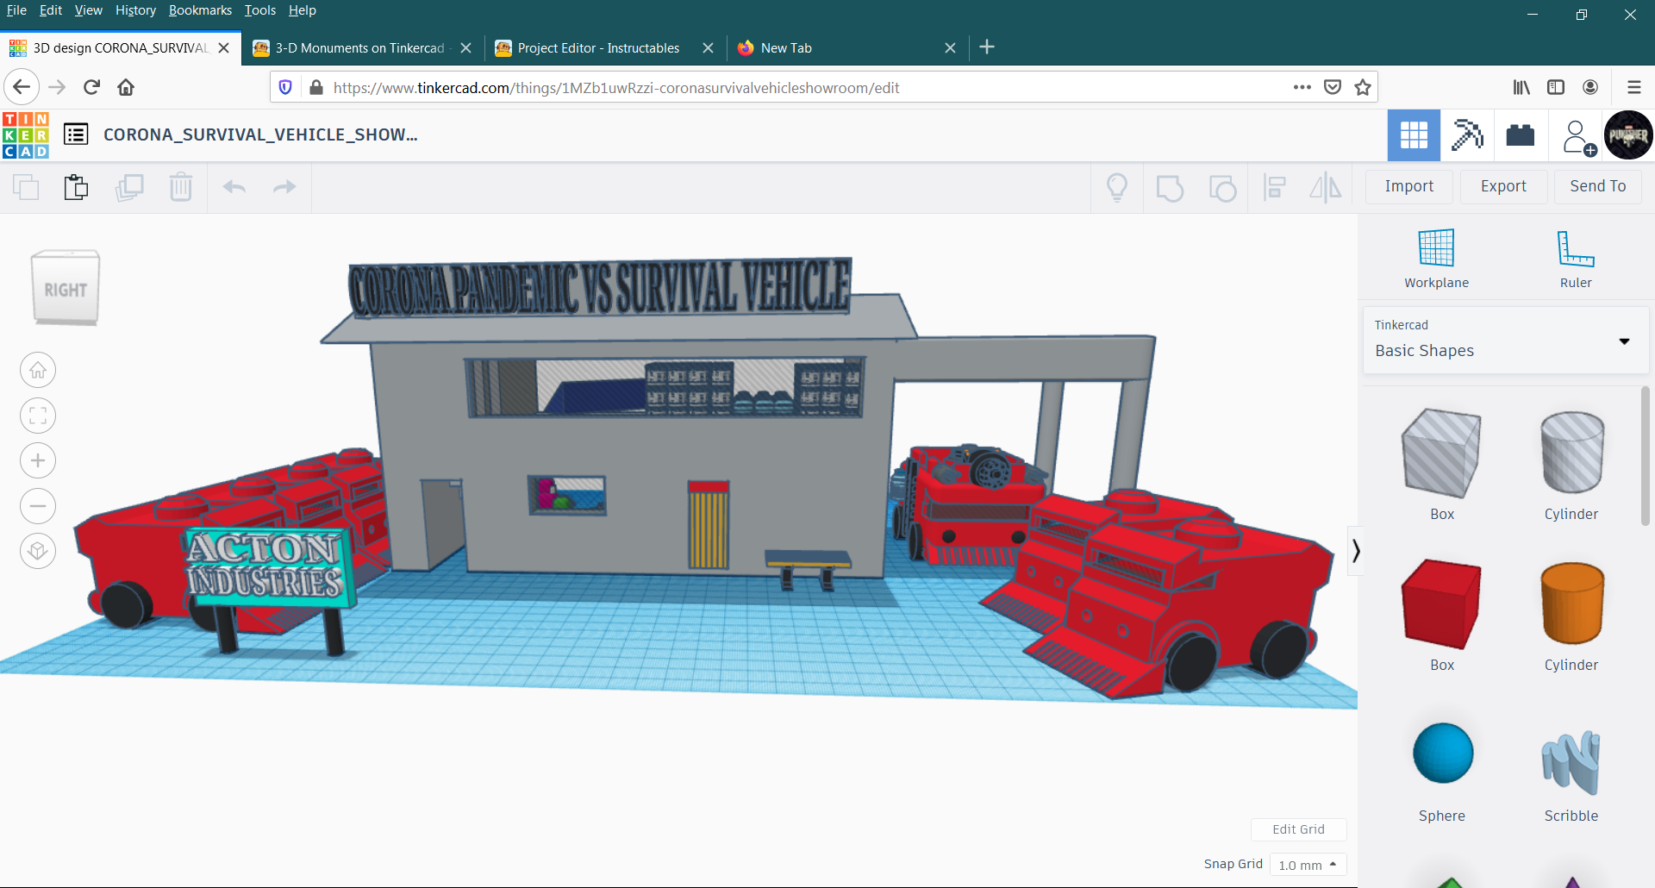The height and width of the screenshot is (888, 1655).
Task: Toggle orthographic view with the switcher icon
Action: [x=37, y=551]
